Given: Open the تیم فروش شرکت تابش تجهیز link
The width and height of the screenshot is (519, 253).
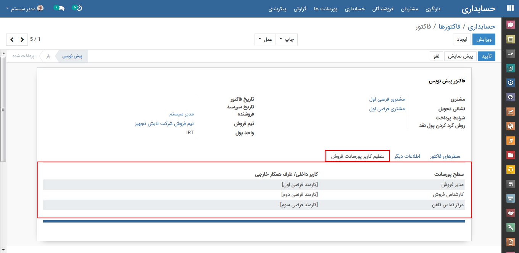Looking at the screenshot, I should [x=164, y=123].
